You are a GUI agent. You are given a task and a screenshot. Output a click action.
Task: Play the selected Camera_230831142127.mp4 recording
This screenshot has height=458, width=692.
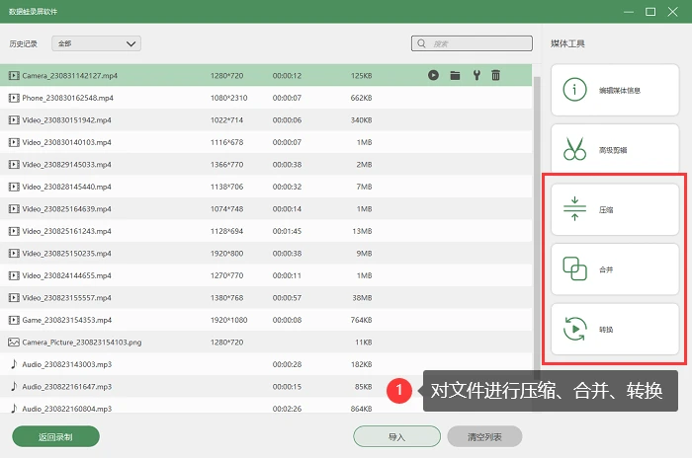coord(433,75)
